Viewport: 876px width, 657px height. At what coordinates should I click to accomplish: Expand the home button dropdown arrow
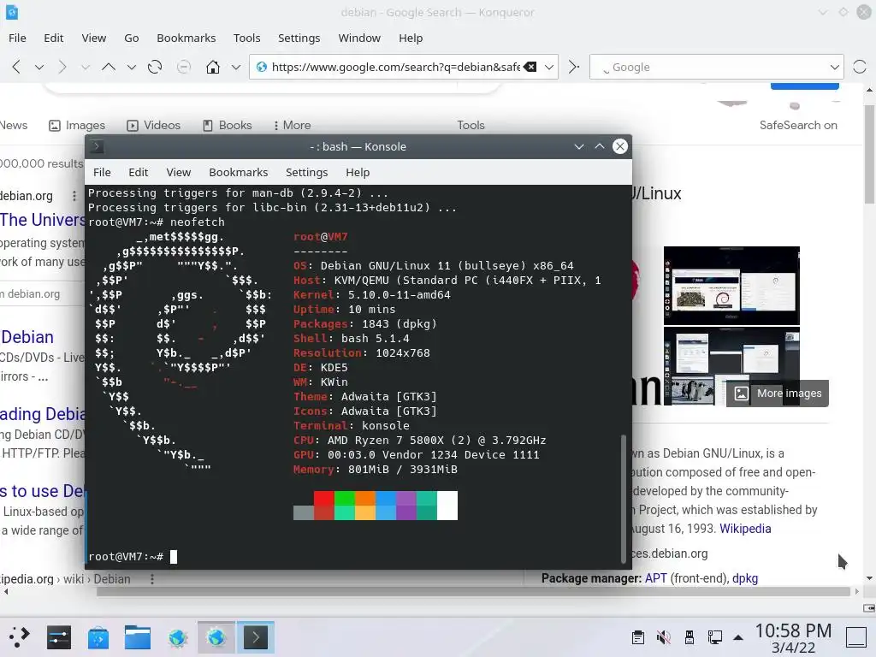tap(236, 67)
